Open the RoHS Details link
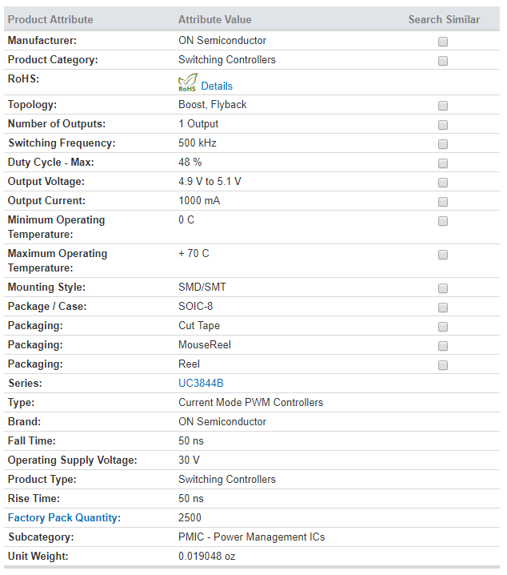The image size is (507, 575). click(x=217, y=86)
